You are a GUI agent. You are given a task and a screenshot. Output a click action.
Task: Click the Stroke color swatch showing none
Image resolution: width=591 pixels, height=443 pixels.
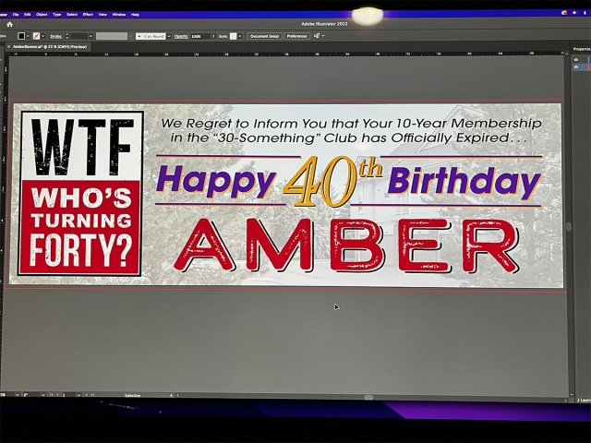[37, 36]
